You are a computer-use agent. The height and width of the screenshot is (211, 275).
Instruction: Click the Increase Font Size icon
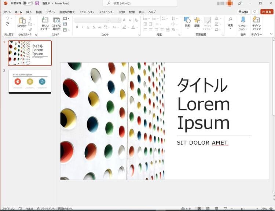[x=124, y=20]
